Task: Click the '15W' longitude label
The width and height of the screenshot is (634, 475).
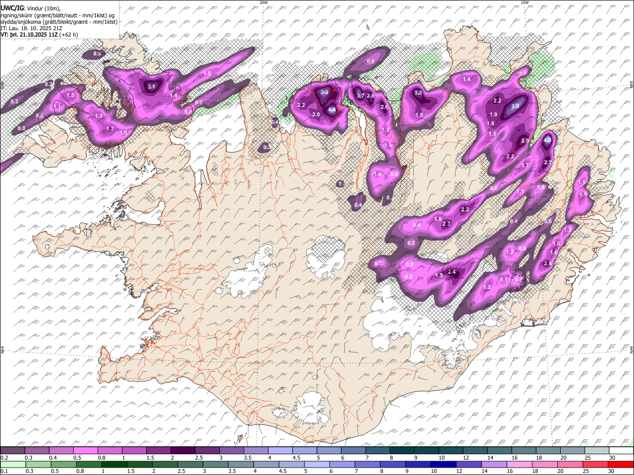Action: click(525, 2)
